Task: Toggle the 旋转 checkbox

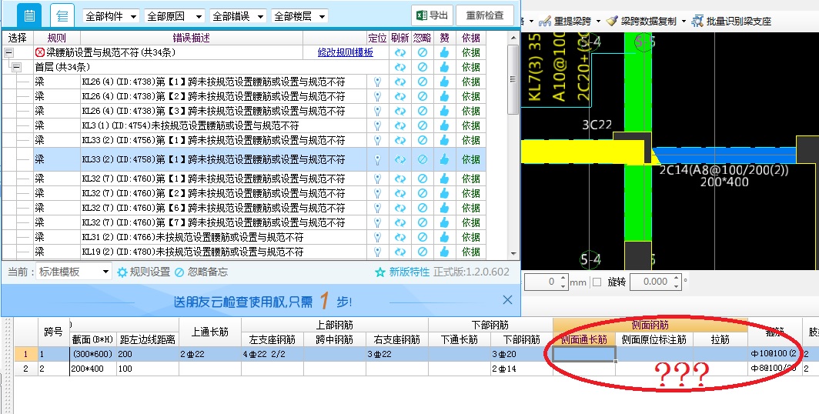Action: pos(597,282)
